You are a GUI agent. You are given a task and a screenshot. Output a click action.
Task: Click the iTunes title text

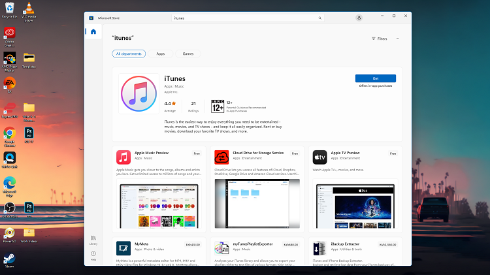pos(174,78)
